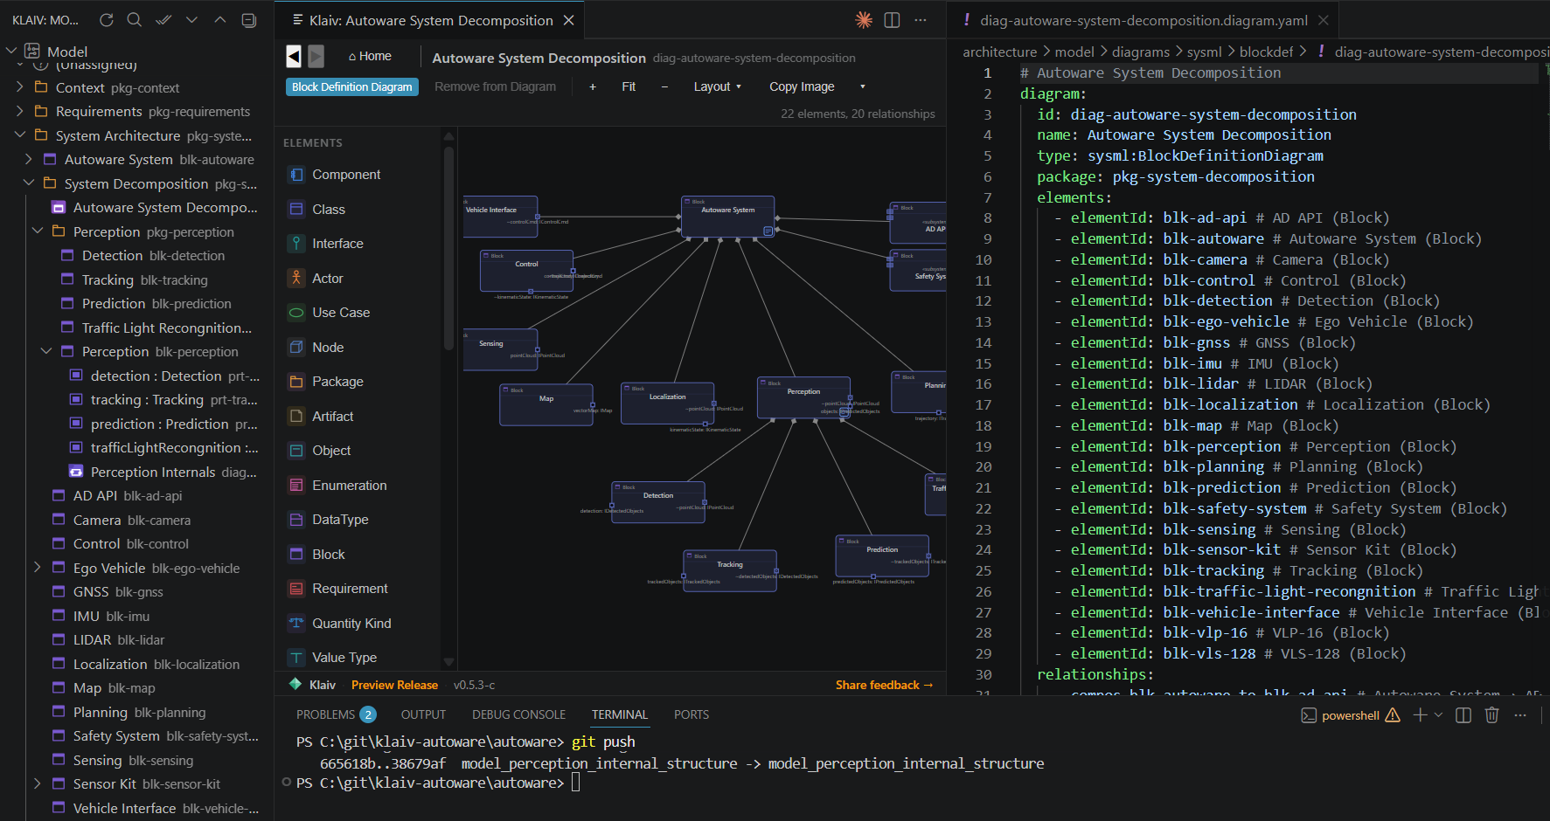Click the blockdef breadcrumb segment
Screen dimensions: 1550x821
(x=1266, y=52)
